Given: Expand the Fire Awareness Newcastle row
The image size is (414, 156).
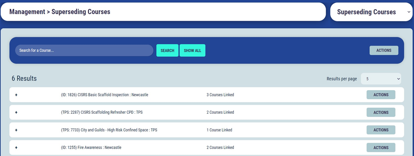Looking at the screenshot, I should coord(16,148).
